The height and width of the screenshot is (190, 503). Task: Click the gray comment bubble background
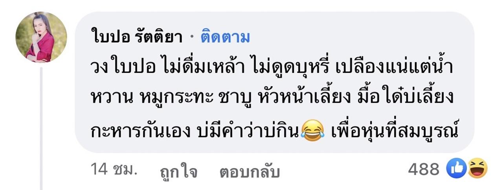click(x=274, y=82)
